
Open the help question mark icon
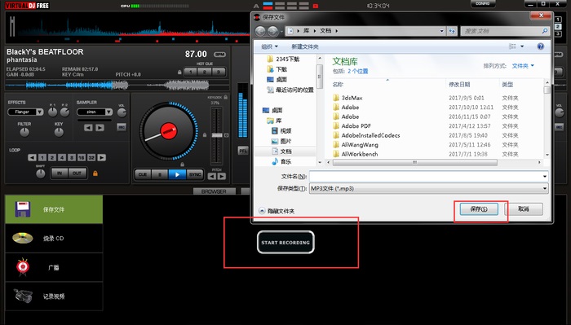click(540, 46)
